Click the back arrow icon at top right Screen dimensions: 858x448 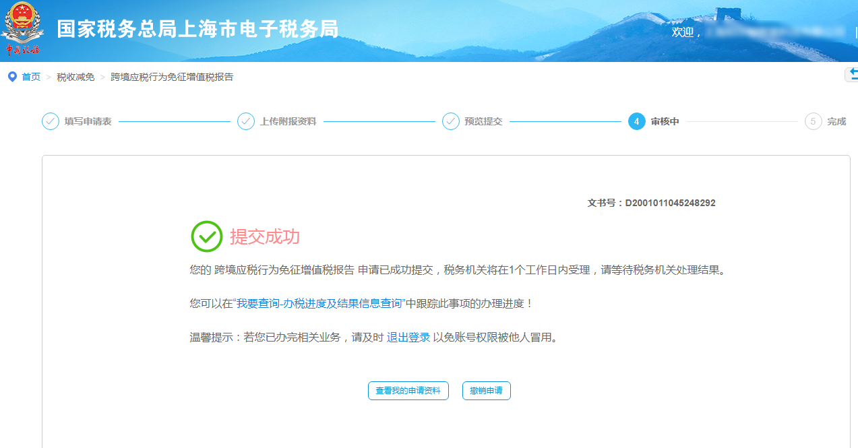click(852, 73)
